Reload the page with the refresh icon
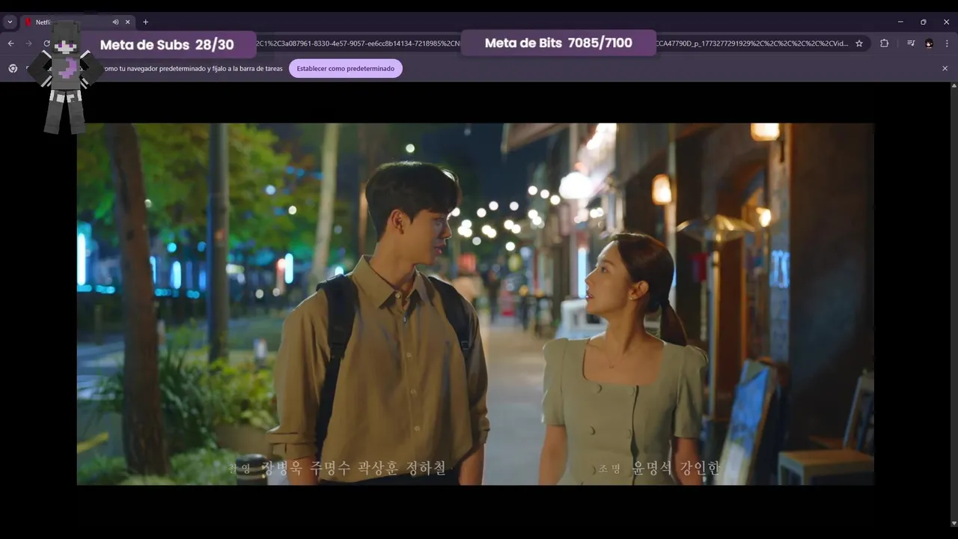The image size is (958, 539). coord(46,43)
